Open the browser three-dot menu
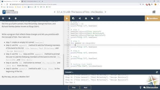 [158, 4]
